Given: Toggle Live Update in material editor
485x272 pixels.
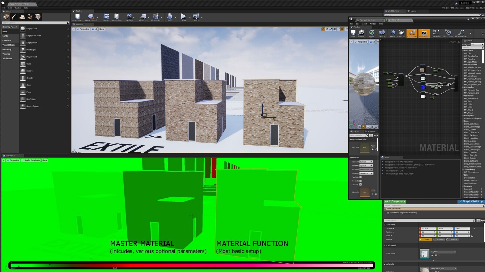Looking at the screenshot, I should click(x=448, y=33).
